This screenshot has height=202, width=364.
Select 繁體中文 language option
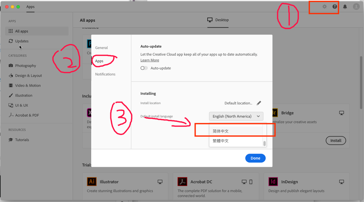coord(236,141)
